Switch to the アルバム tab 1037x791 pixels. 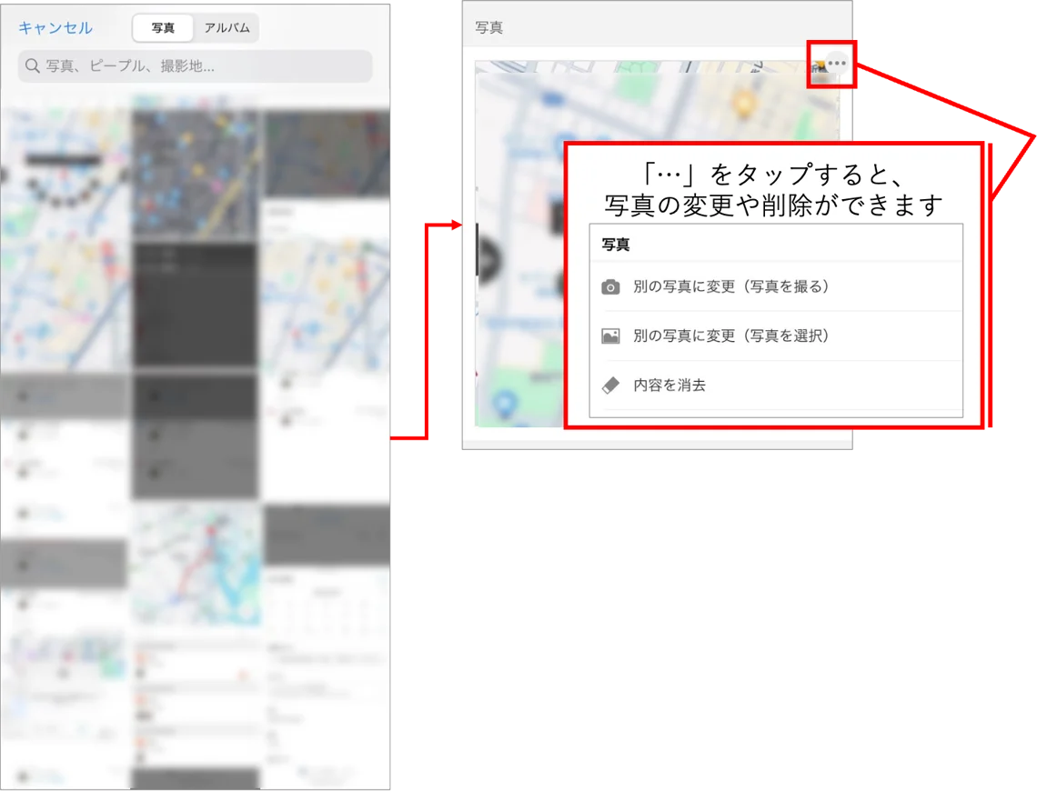pos(227,28)
